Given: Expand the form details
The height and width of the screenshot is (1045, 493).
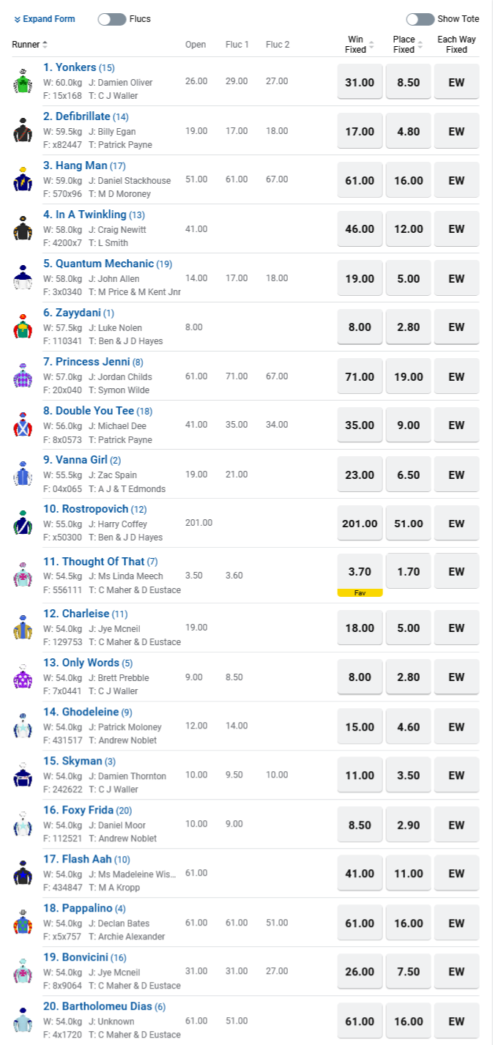Looking at the screenshot, I should point(45,19).
